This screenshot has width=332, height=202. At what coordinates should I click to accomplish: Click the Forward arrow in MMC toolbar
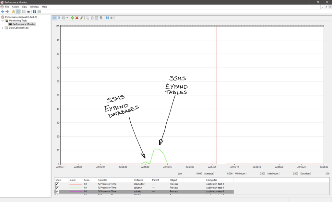[x=7, y=12]
